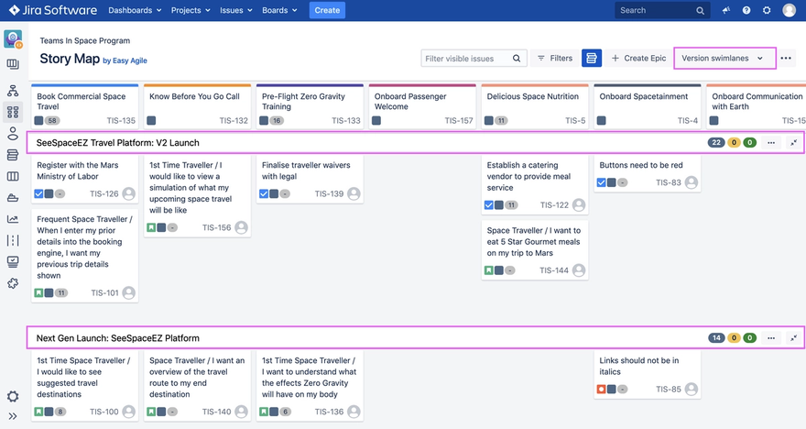The width and height of the screenshot is (806, 429).
Task: Open the feedback megaphone icon
Action: pos(725,10)
